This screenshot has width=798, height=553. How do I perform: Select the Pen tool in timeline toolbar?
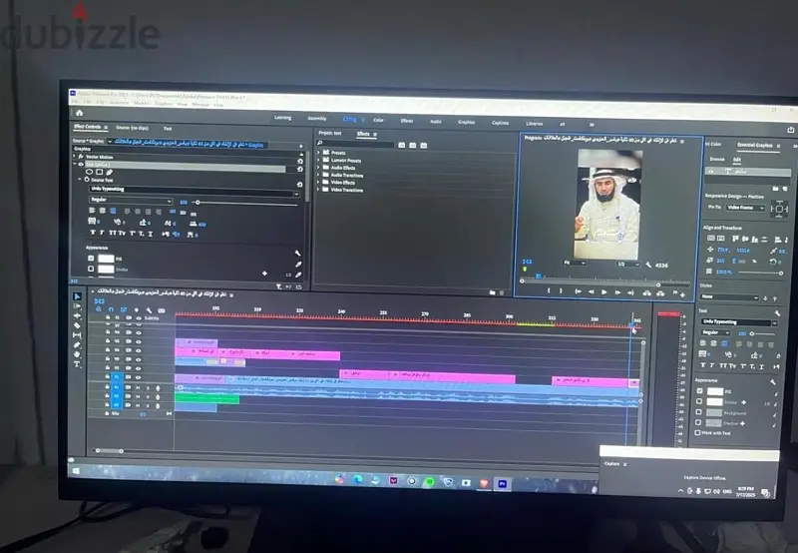(x=77, y=344)
